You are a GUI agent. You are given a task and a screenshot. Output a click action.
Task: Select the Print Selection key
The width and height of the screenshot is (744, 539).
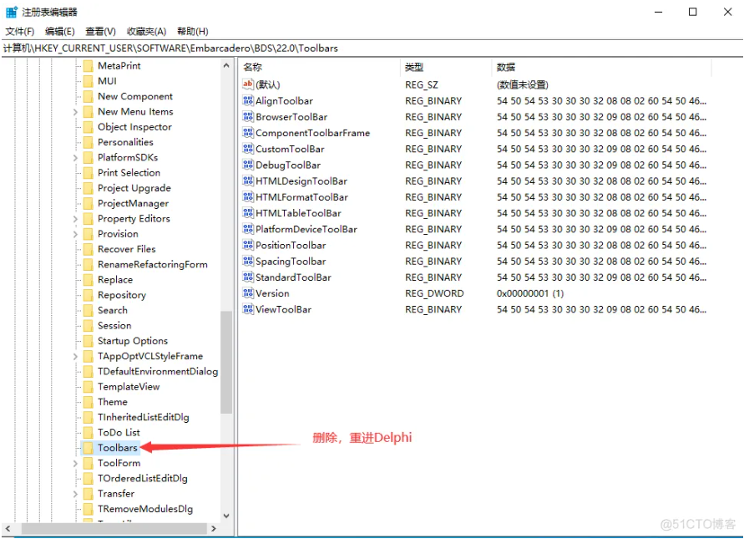click(129, 172)
